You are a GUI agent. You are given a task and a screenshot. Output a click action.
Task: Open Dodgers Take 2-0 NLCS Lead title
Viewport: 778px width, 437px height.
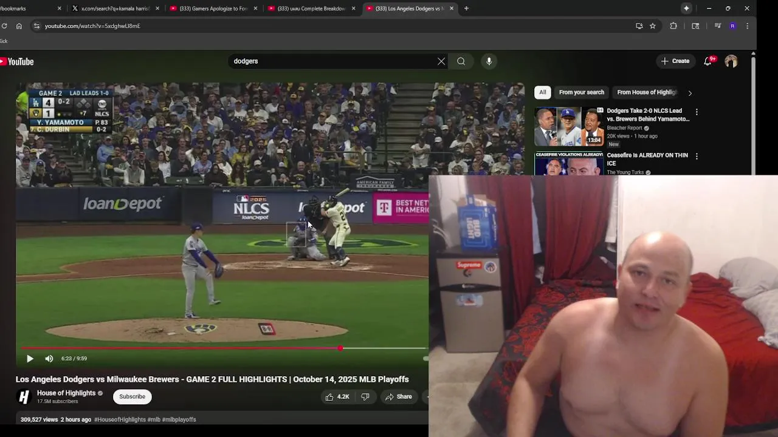pyautogui.click(x=648, y=115)
